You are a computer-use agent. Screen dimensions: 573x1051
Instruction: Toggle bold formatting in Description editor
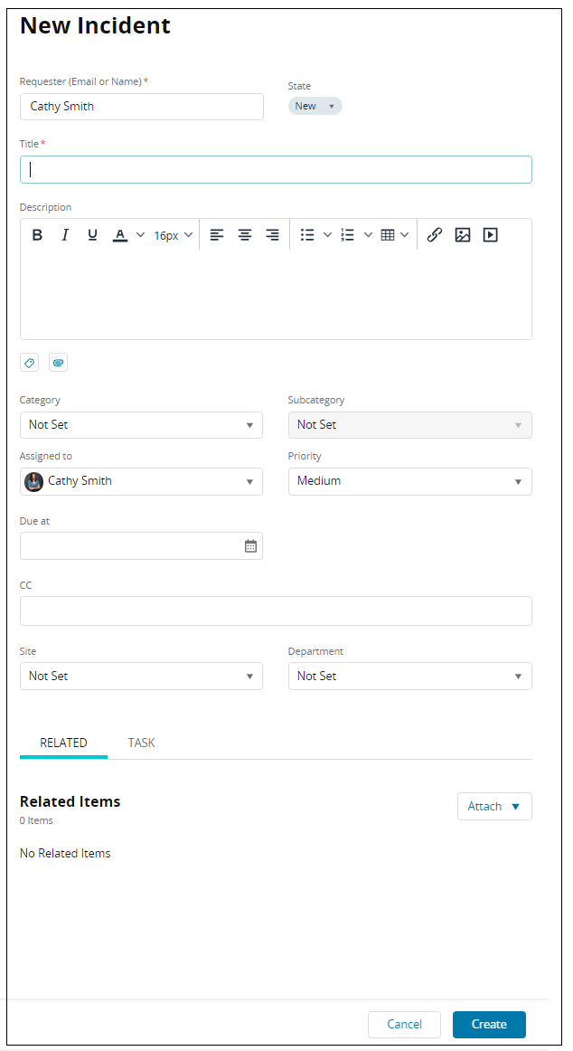(x=37, y=235)
